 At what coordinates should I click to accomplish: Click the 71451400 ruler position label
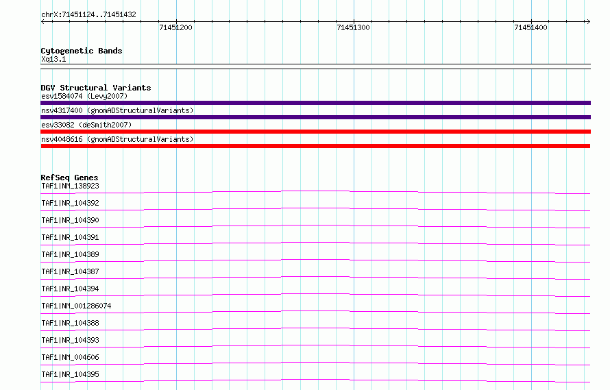click(530, 27)
